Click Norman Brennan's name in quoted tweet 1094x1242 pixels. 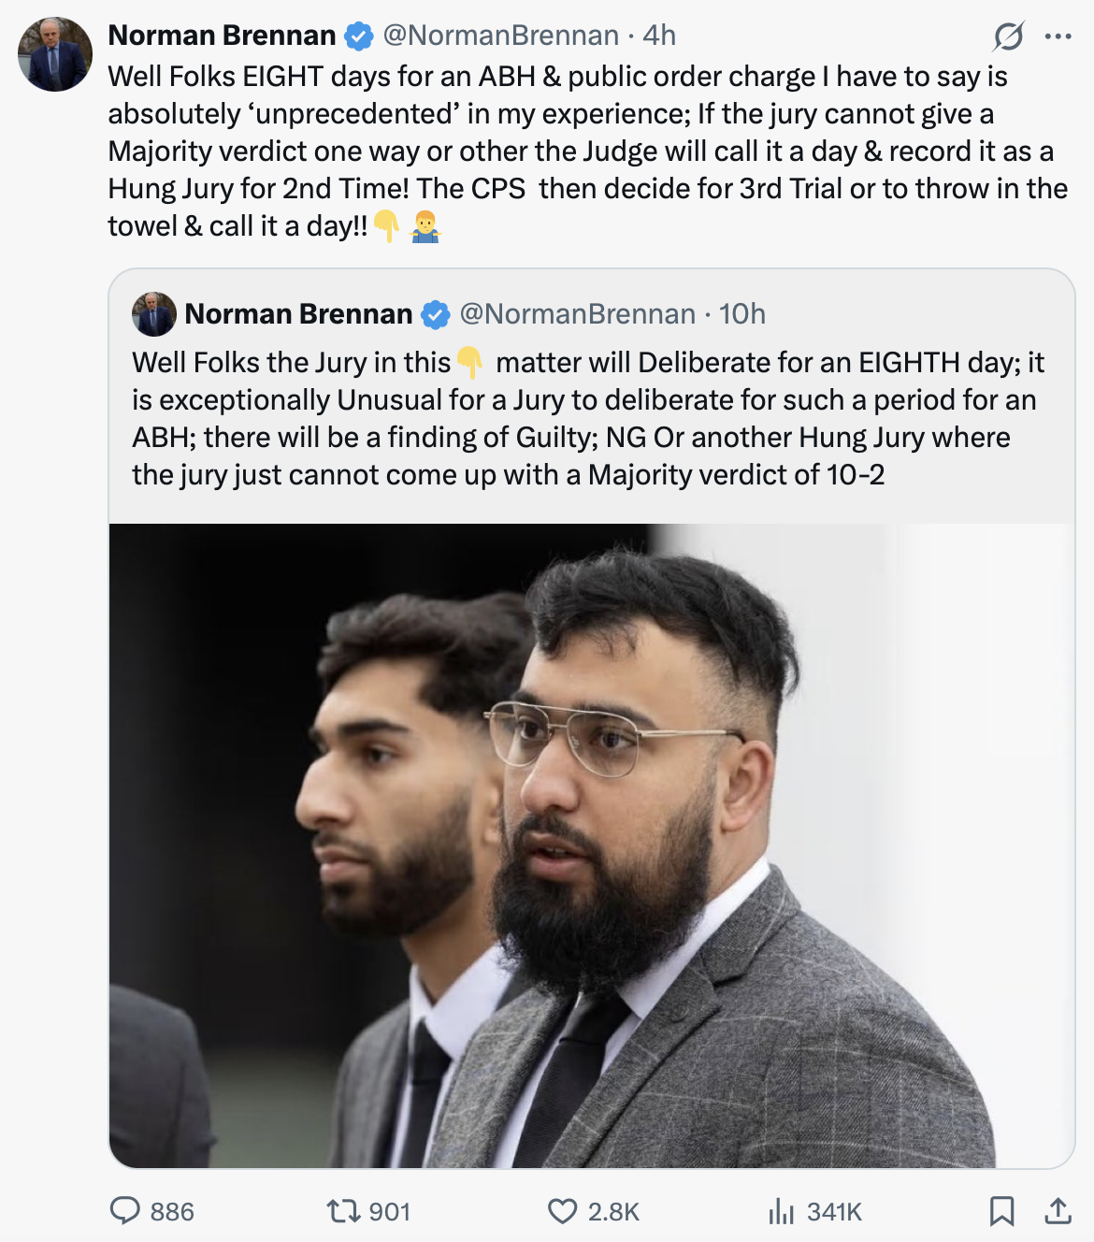coord(298,314)
